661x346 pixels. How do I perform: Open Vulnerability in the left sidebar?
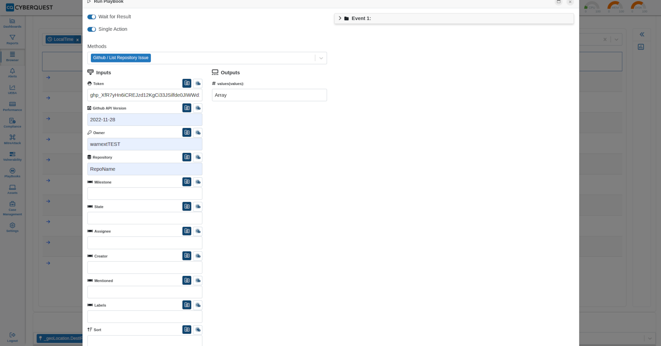click(x=12, y=156)
